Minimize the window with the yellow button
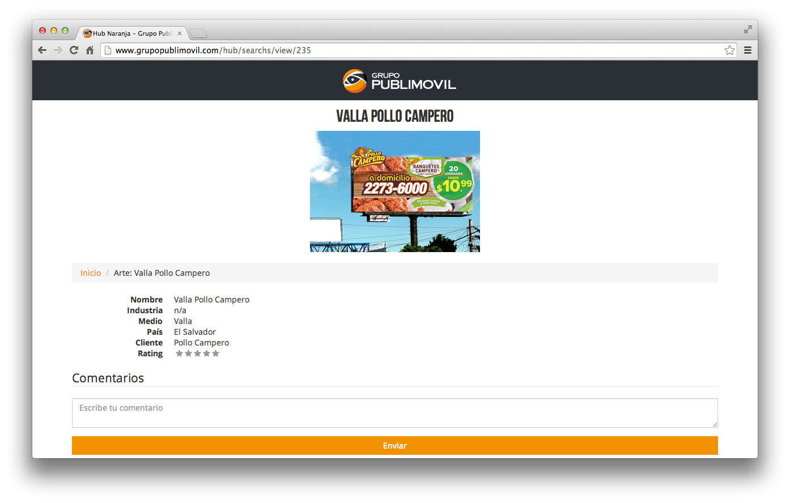This screenshot has width=790, height=503. click(54, 31)
